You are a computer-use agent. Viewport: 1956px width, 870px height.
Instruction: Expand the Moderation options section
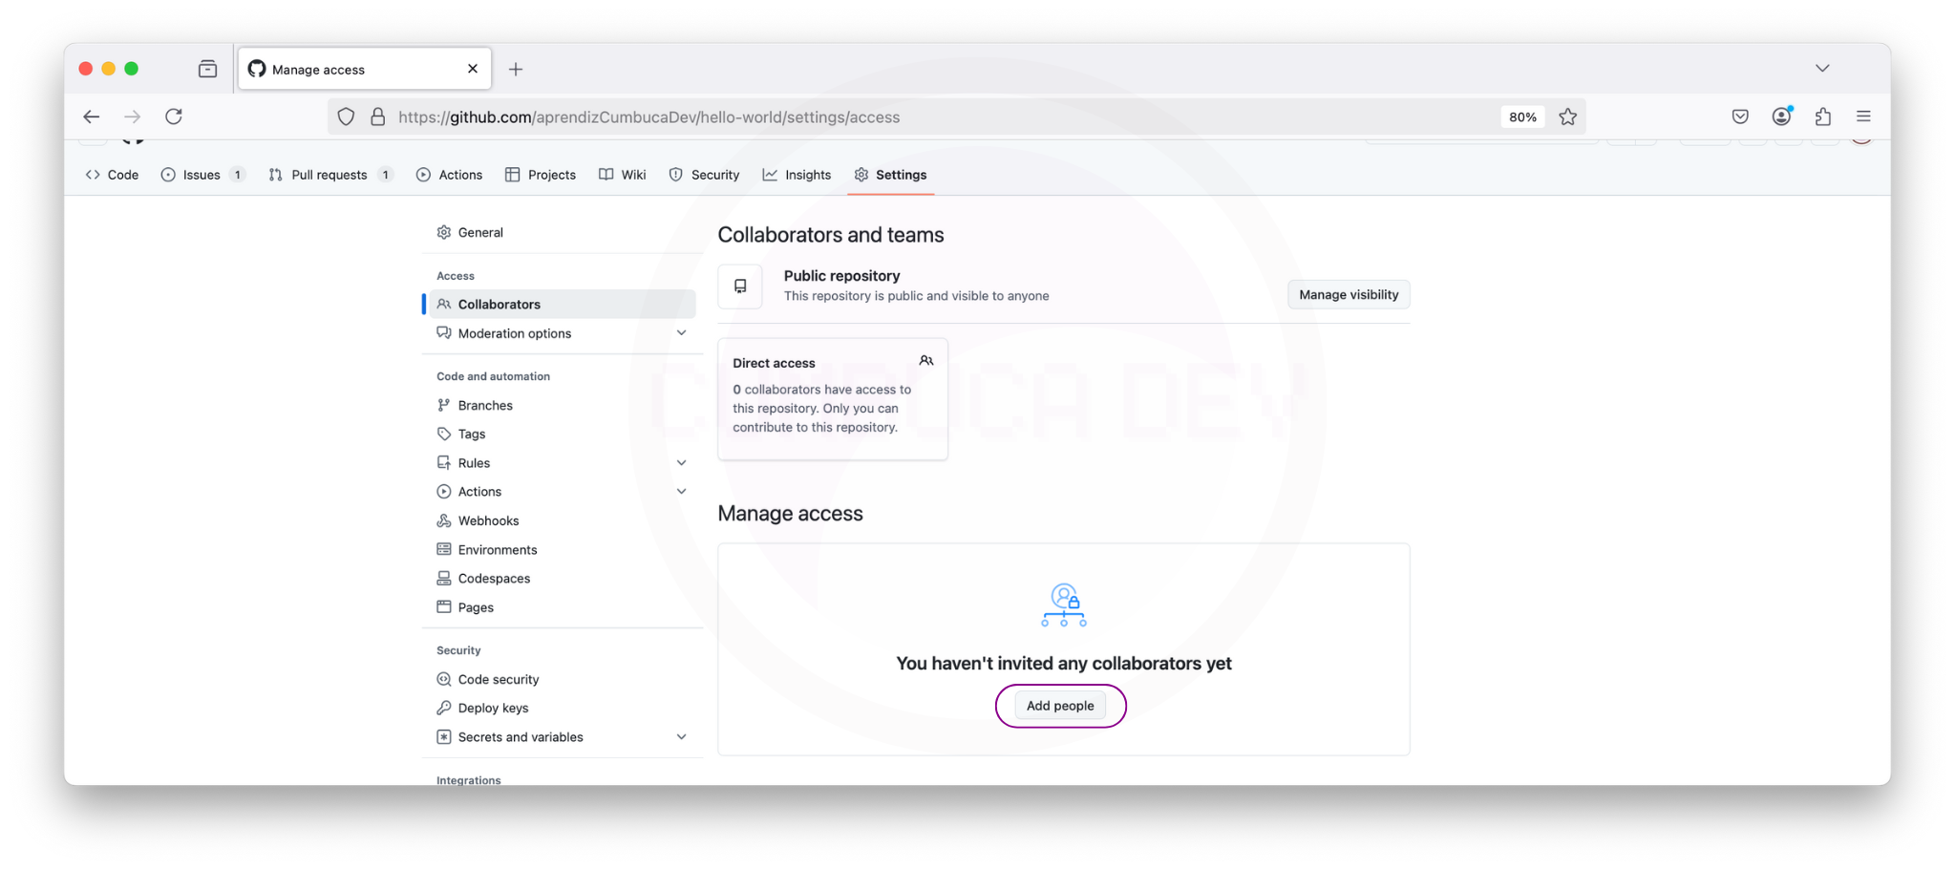681,333
